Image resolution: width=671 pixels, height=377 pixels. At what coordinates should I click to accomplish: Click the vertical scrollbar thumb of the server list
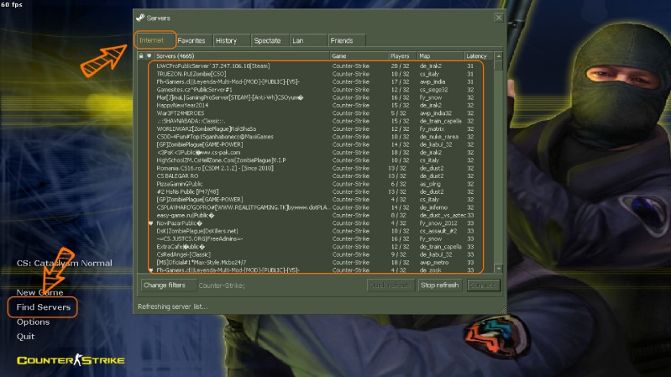pyautogui.click(x=499, y=65)
